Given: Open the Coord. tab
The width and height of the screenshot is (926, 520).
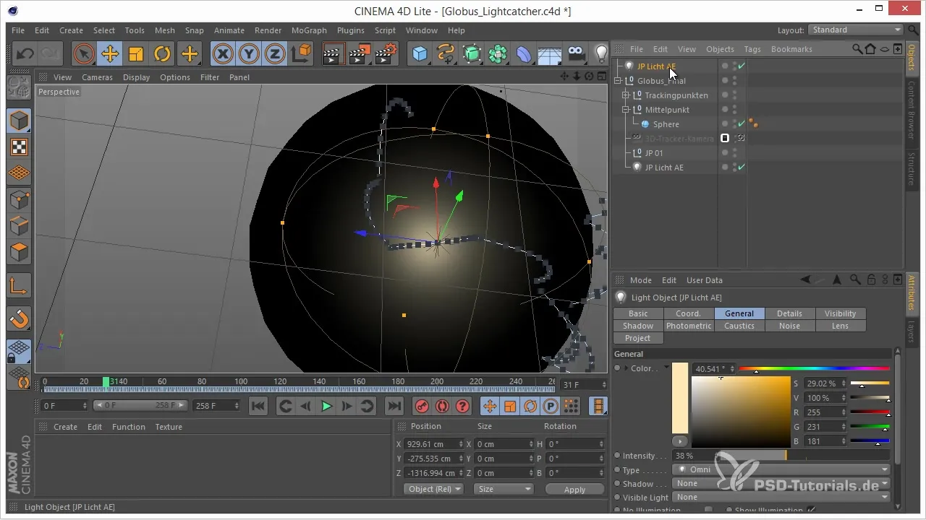Looking at the screenshot, I should click(x=689, y=313).
